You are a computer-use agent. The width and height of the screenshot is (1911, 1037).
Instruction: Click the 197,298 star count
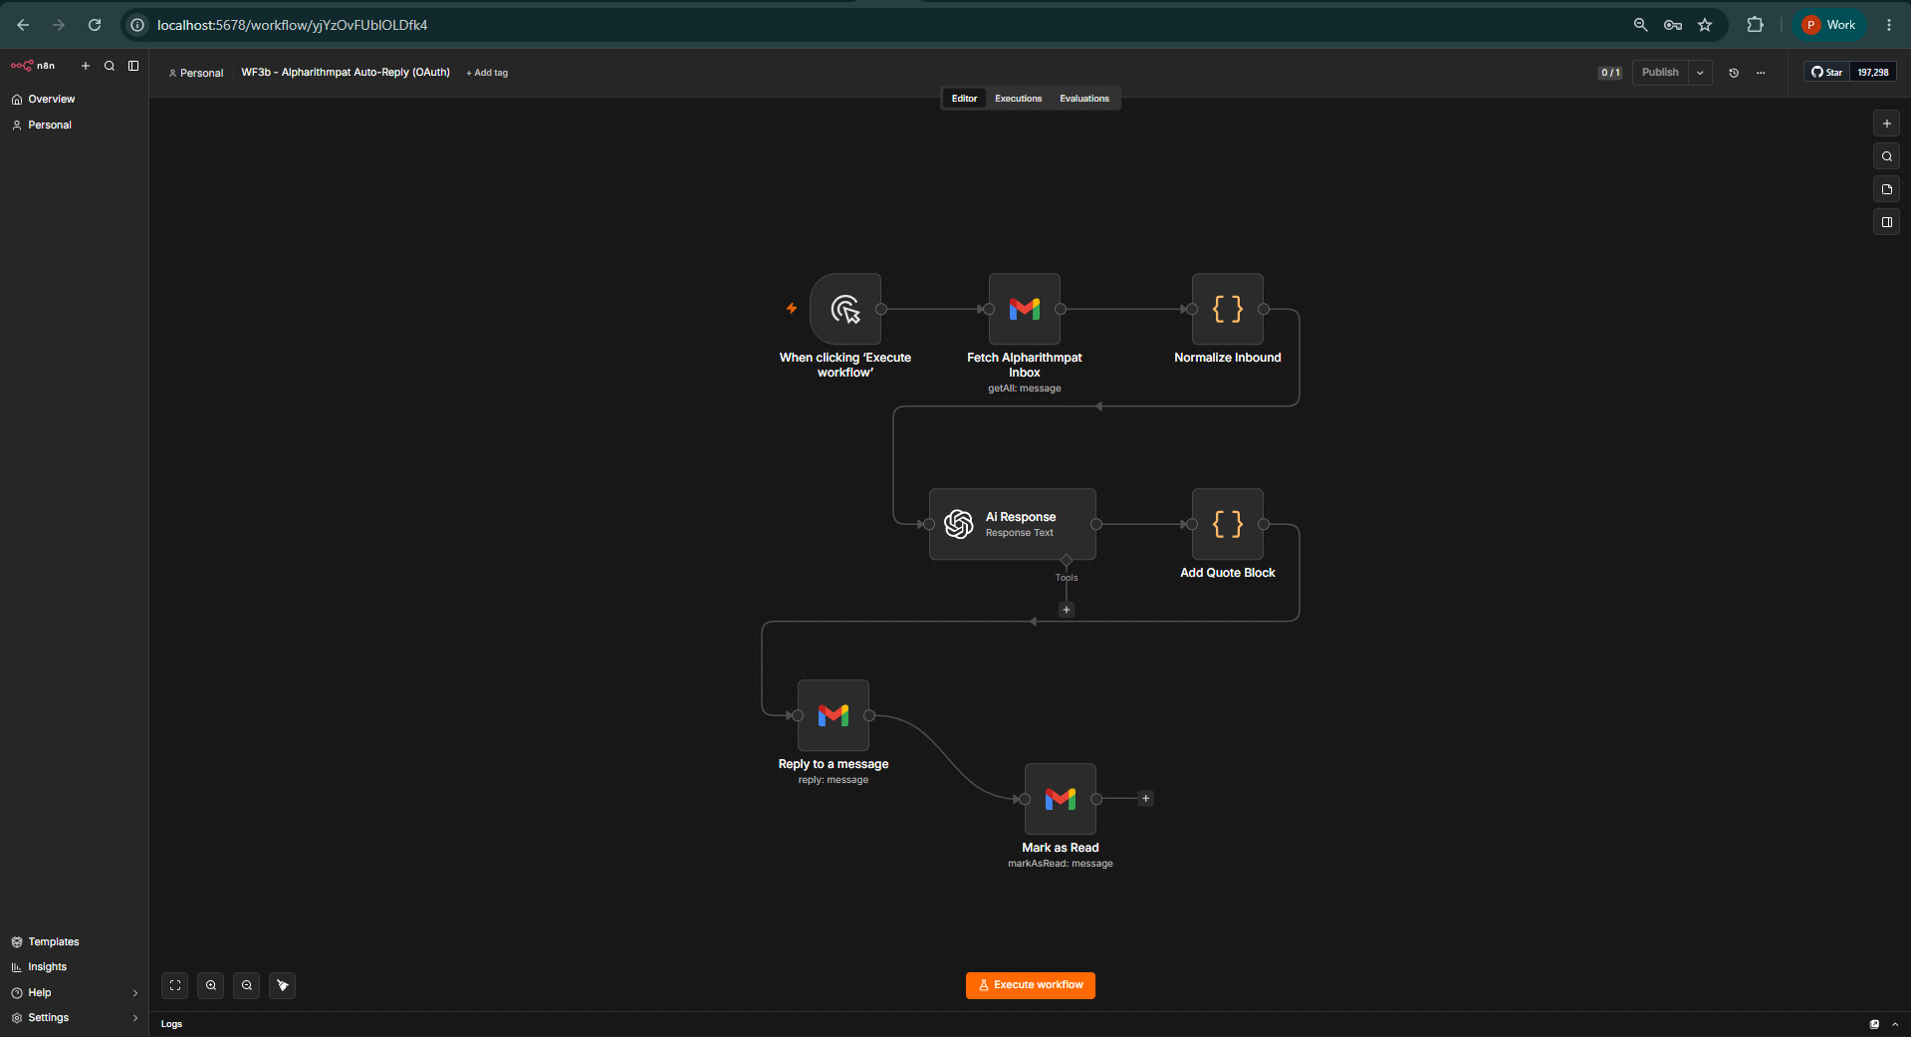tap(1873, 73)
